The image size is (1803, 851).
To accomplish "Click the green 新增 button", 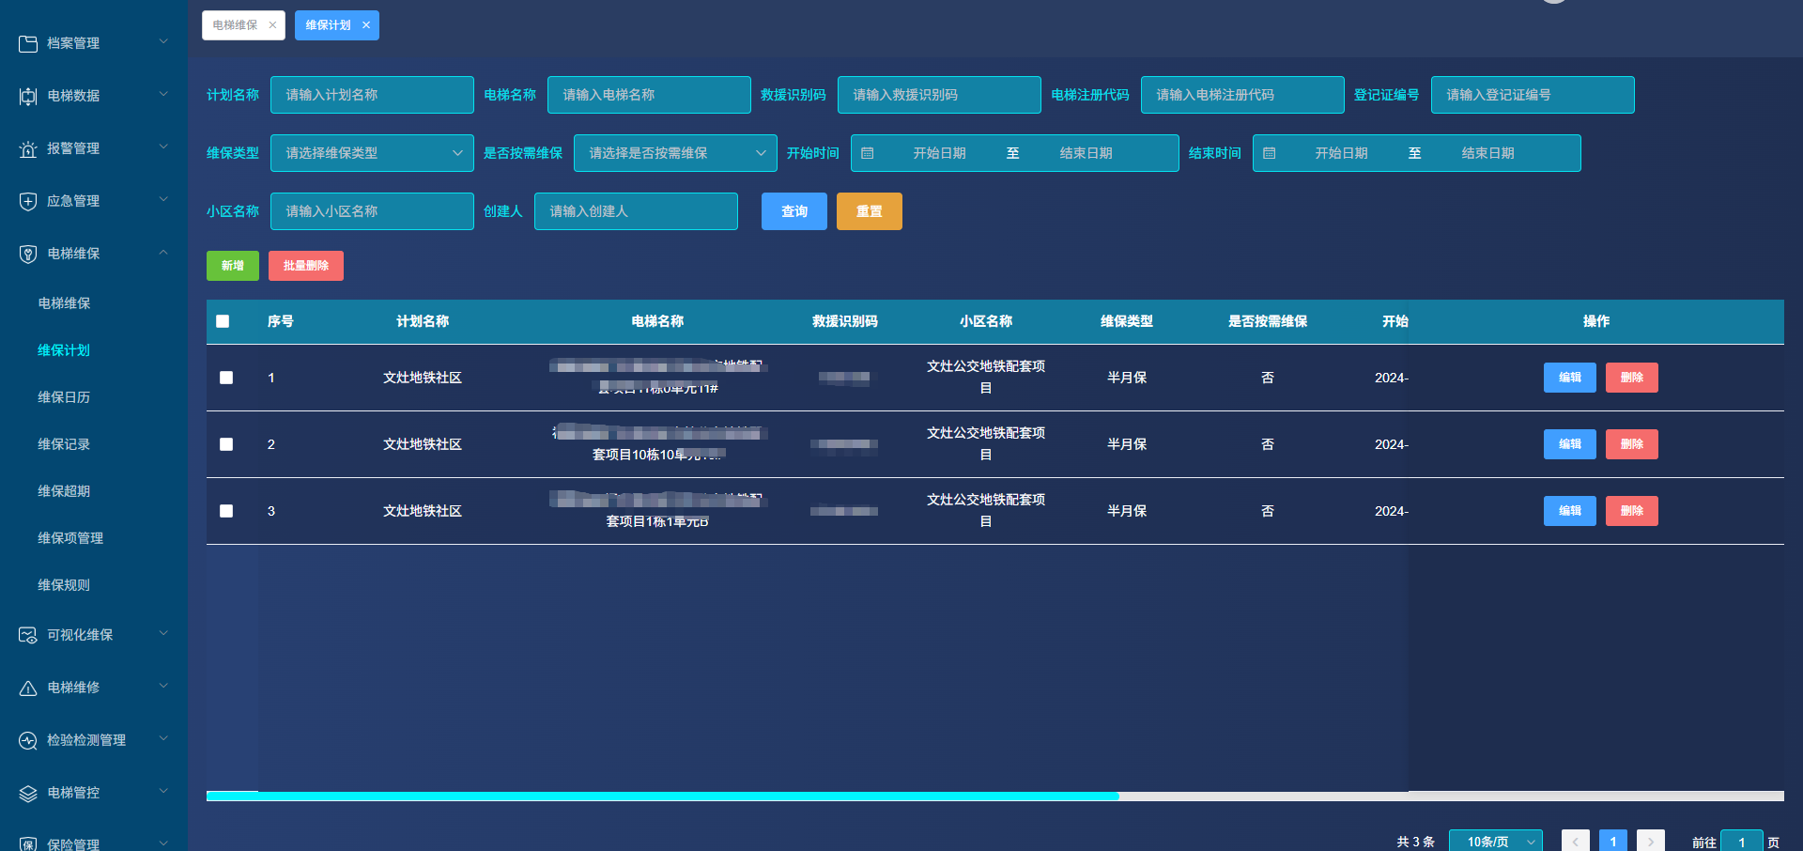I will pos(232,266).
